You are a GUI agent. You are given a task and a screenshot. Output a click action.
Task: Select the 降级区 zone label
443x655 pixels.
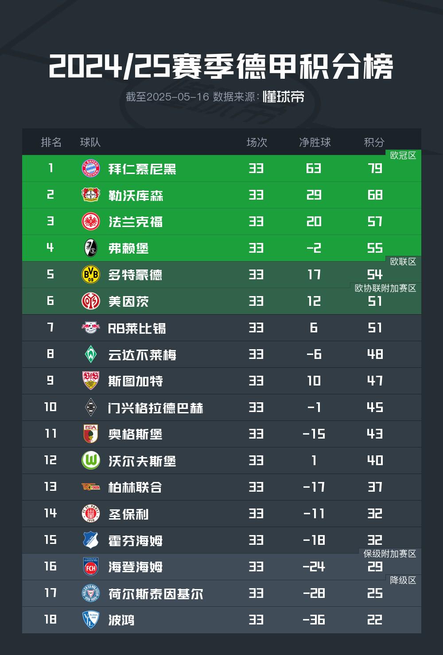coord(403,580)
